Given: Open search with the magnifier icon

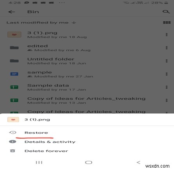Looking at the screenshot, I should coord(166,12).
